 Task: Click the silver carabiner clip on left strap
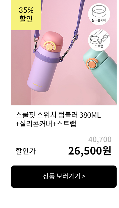click(35, 44)
